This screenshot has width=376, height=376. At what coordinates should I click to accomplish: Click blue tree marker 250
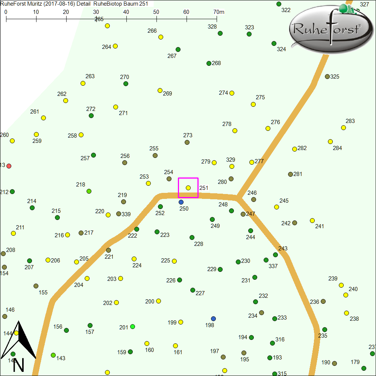click(x=181, y=202)
